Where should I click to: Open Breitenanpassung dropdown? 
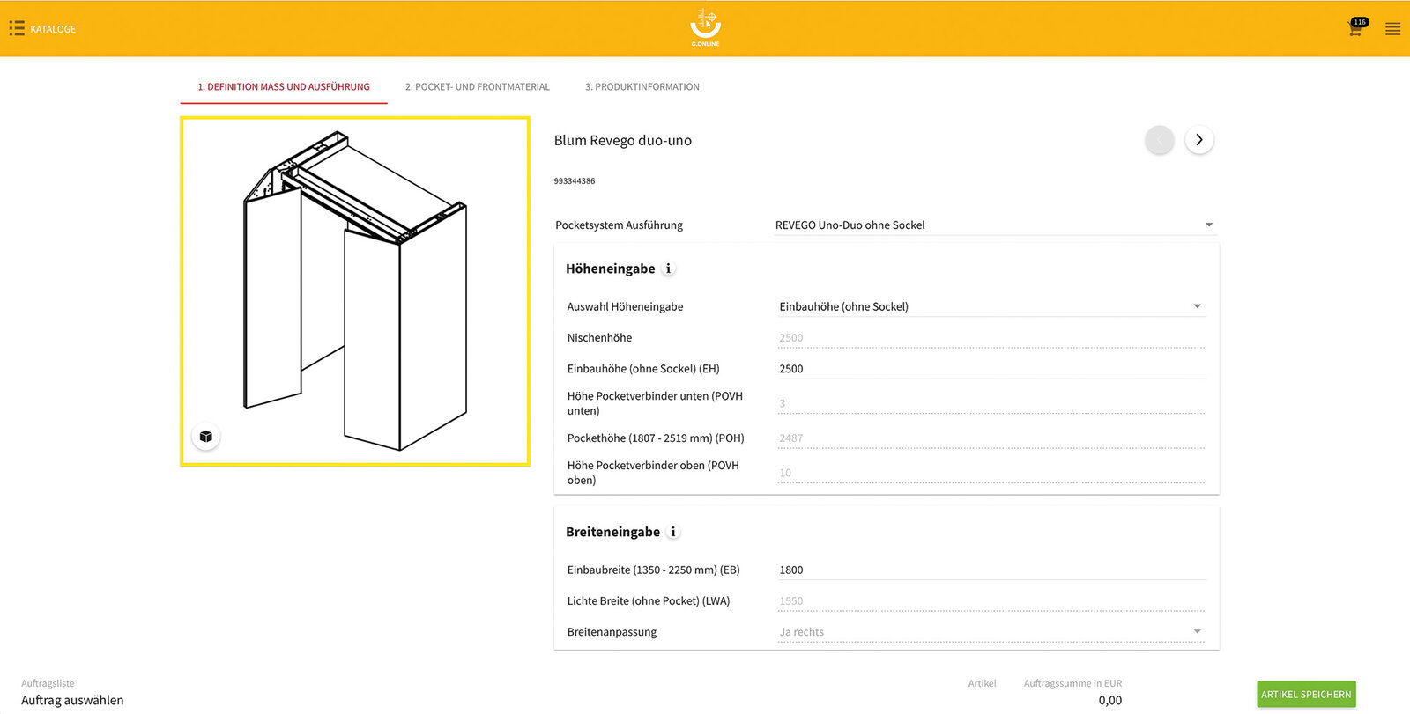point(991,632)
